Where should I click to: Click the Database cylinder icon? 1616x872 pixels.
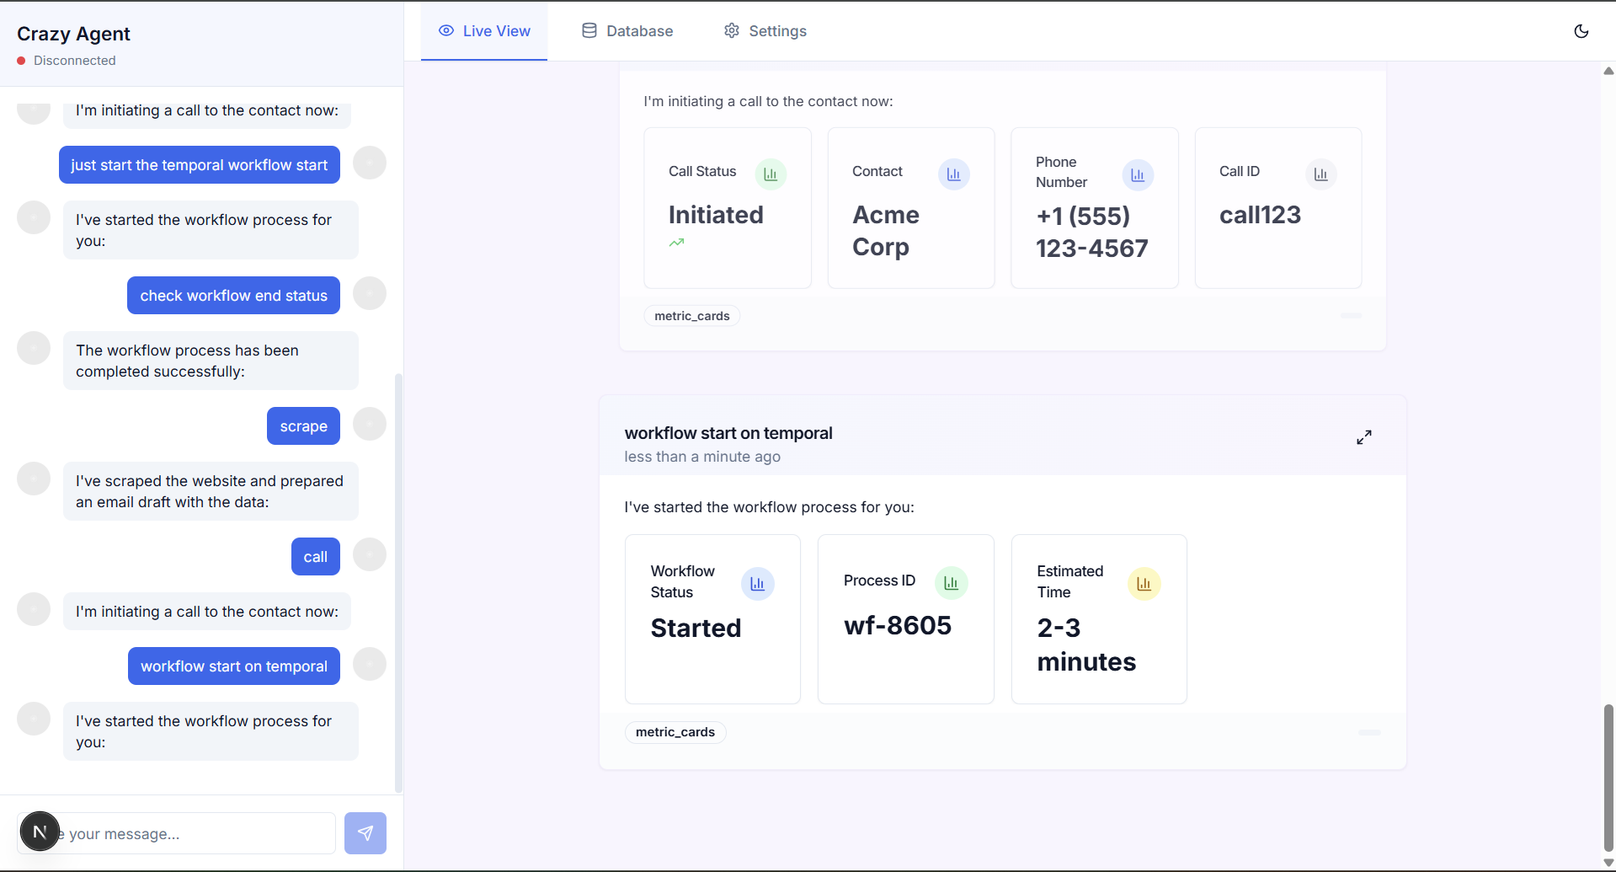click(x=589, y=31)
